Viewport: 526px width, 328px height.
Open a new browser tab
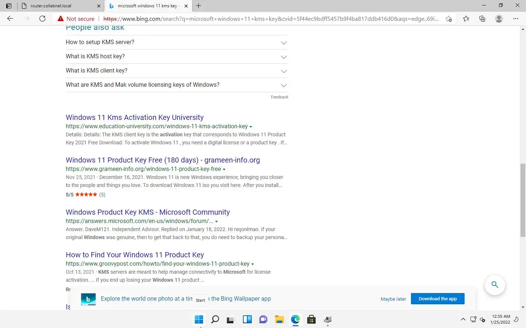pos(199,6)
